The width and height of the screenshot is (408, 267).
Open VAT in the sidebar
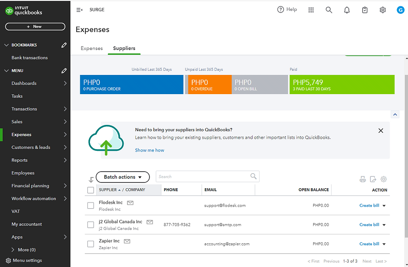(x=16, y=211)
